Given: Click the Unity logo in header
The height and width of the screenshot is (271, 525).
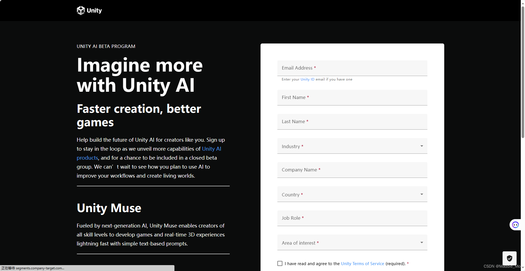Looking at the screenshot, I should pyautogui.click(x=89, y=10).
